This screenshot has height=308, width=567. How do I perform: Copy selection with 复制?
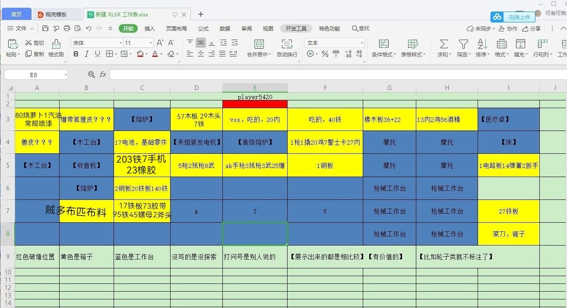pos(35,54)
